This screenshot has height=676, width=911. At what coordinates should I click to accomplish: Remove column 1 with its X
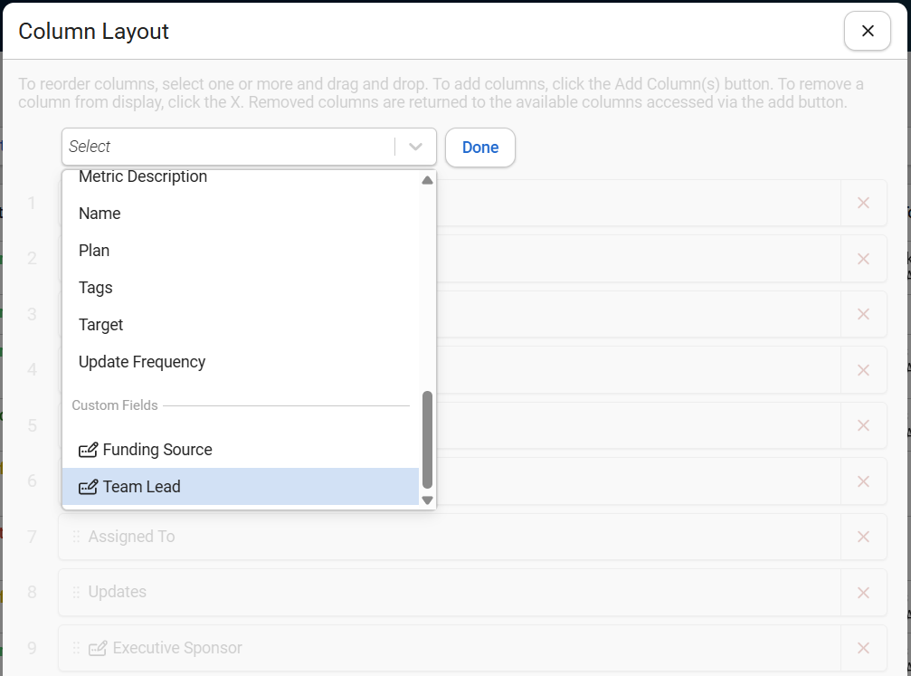coord(863,203)
